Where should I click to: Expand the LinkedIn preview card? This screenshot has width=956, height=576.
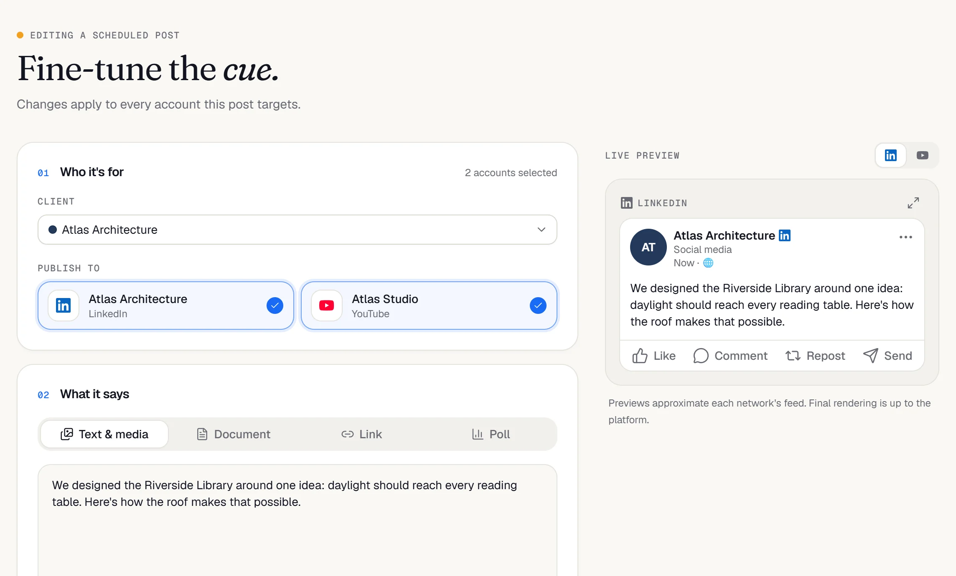(x=913, y=203)
